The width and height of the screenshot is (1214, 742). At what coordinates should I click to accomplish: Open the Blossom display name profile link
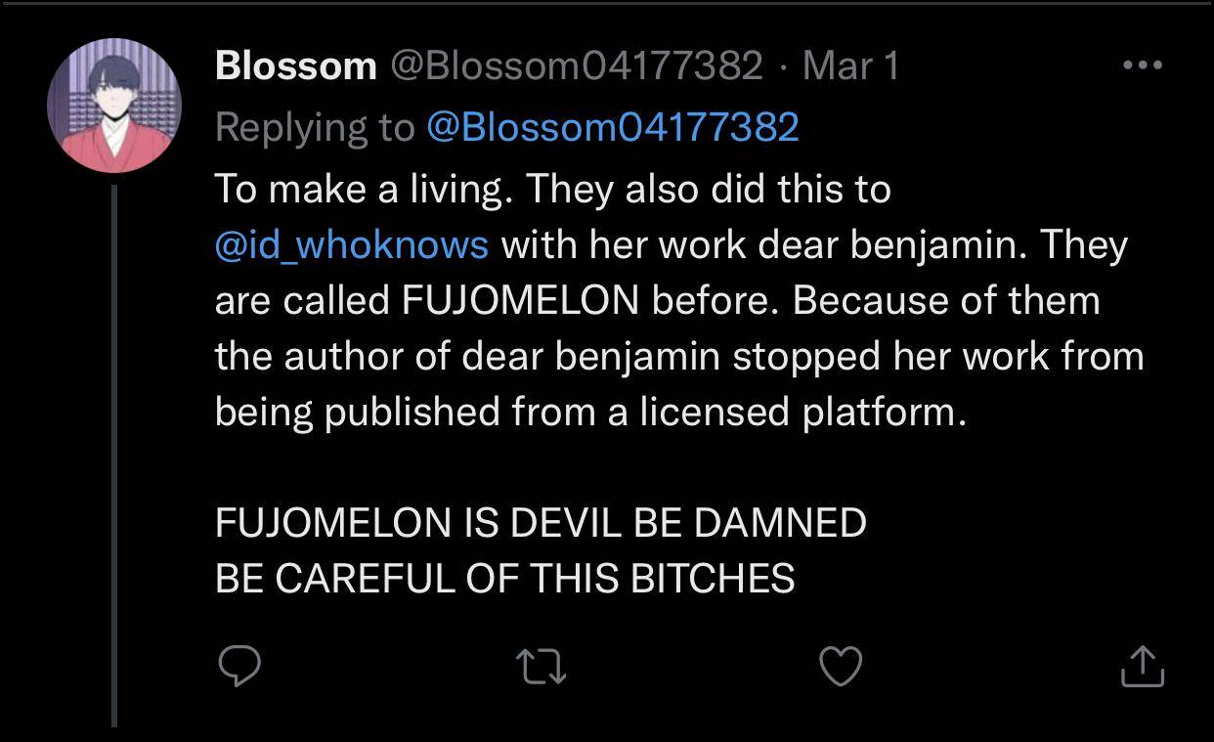[x=295, y=65]
